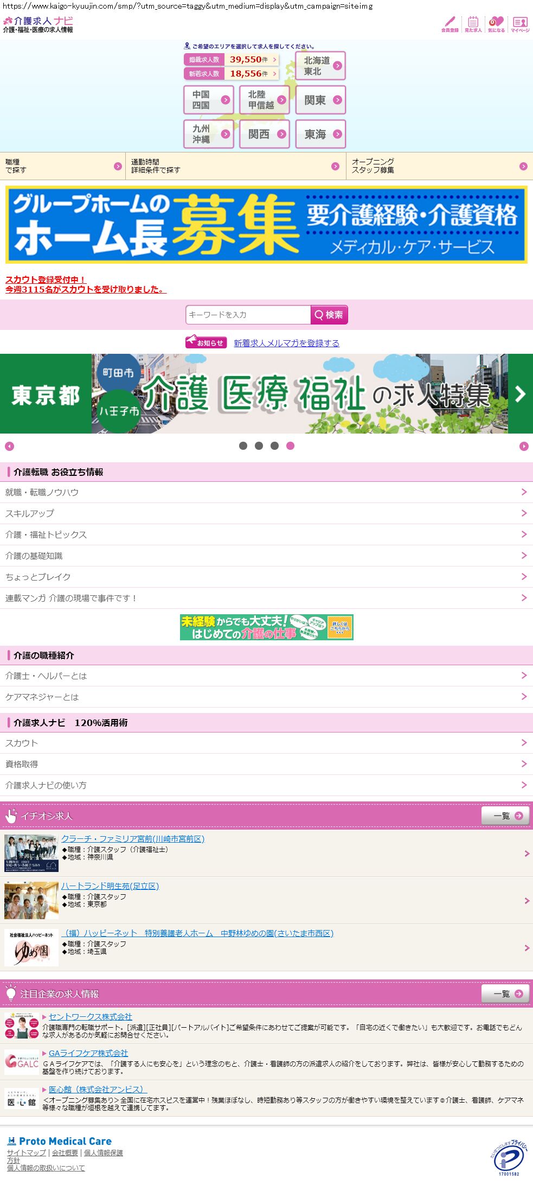533x1184 pixels.
Task: Click the privacy mark badge in the footer
Action: pyautogui.click(x=509, y=1157)
